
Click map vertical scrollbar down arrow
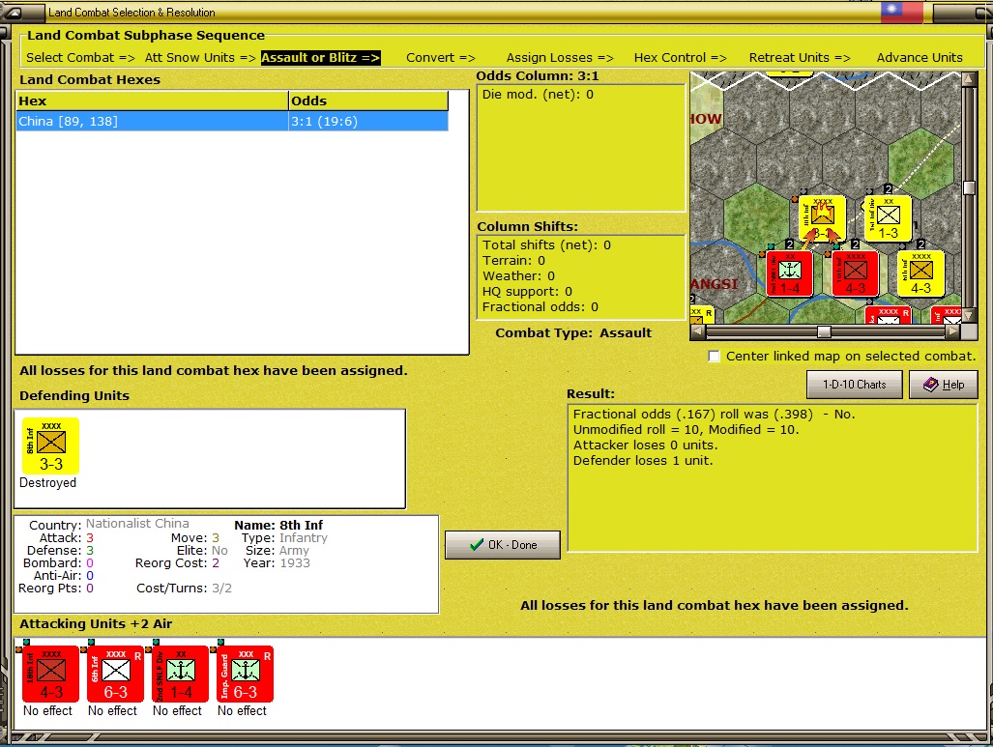968,315
